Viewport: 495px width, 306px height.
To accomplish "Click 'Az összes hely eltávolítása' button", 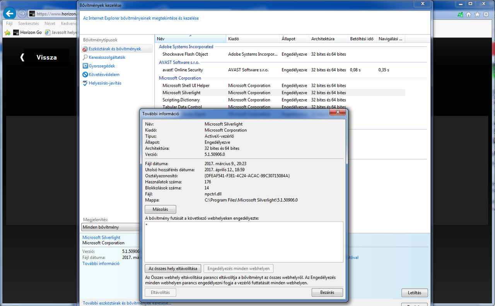I will point(173,268).
